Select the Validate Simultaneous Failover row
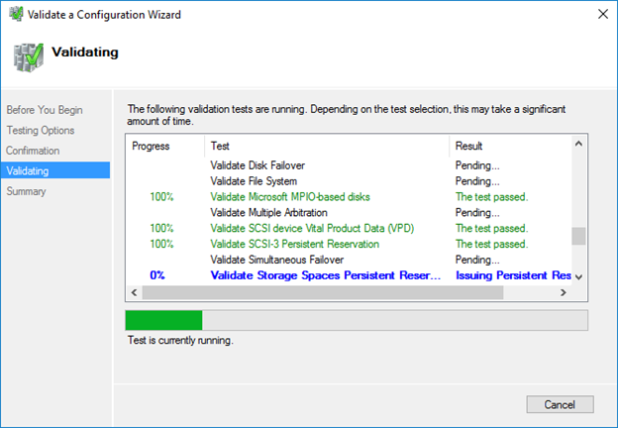The height and width of the screenshot is (428, 618). click(349, 260)
